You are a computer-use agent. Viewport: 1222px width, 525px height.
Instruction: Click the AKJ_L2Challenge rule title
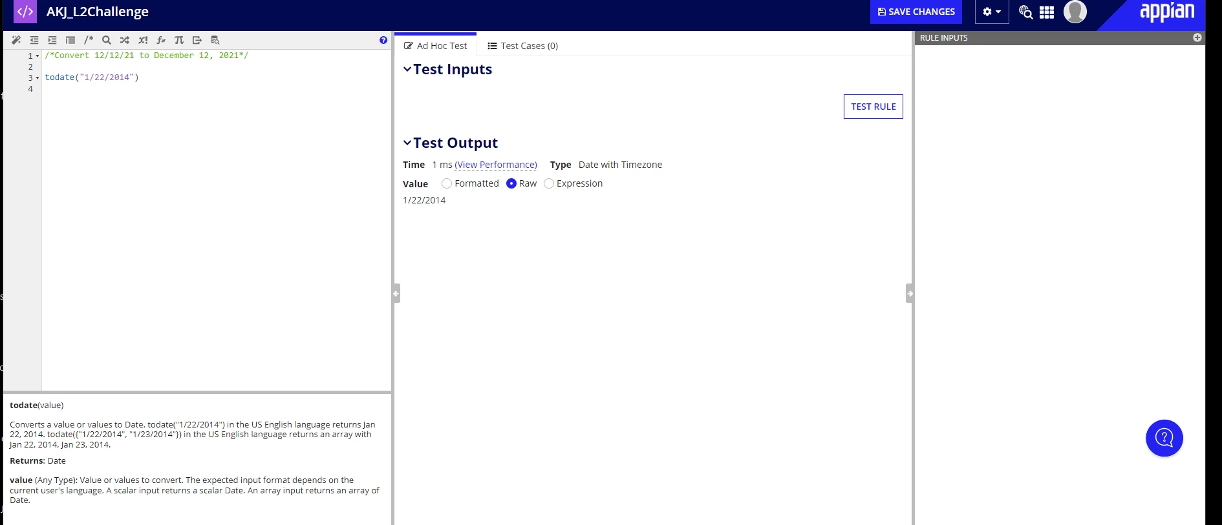point(98,12)
